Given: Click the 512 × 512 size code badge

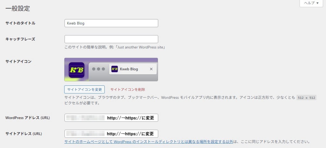Looking at the screenshot, I should coord(306,98).
